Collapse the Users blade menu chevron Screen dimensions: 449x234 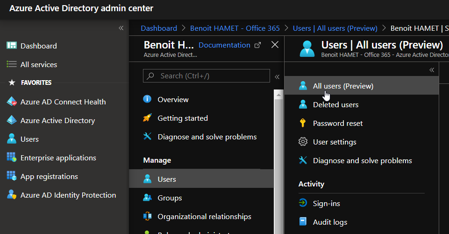(x=432, y=70)
